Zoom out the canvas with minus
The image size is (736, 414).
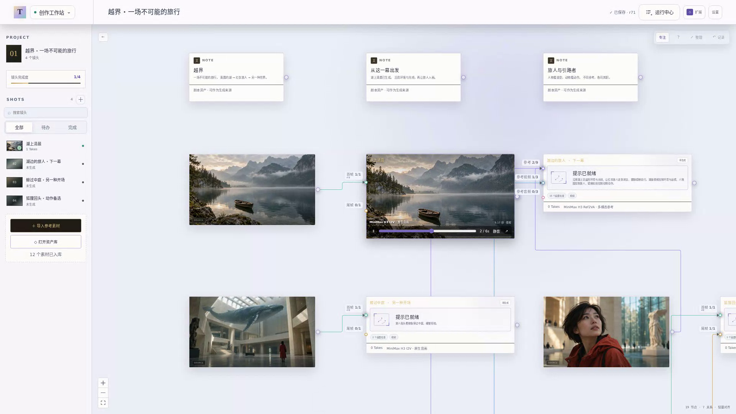coord(103,393)
